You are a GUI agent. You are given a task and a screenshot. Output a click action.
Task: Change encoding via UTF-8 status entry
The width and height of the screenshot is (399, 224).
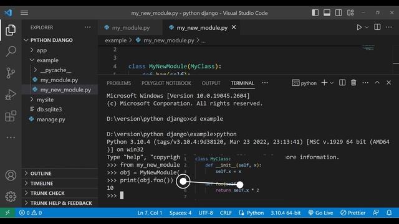206,213
